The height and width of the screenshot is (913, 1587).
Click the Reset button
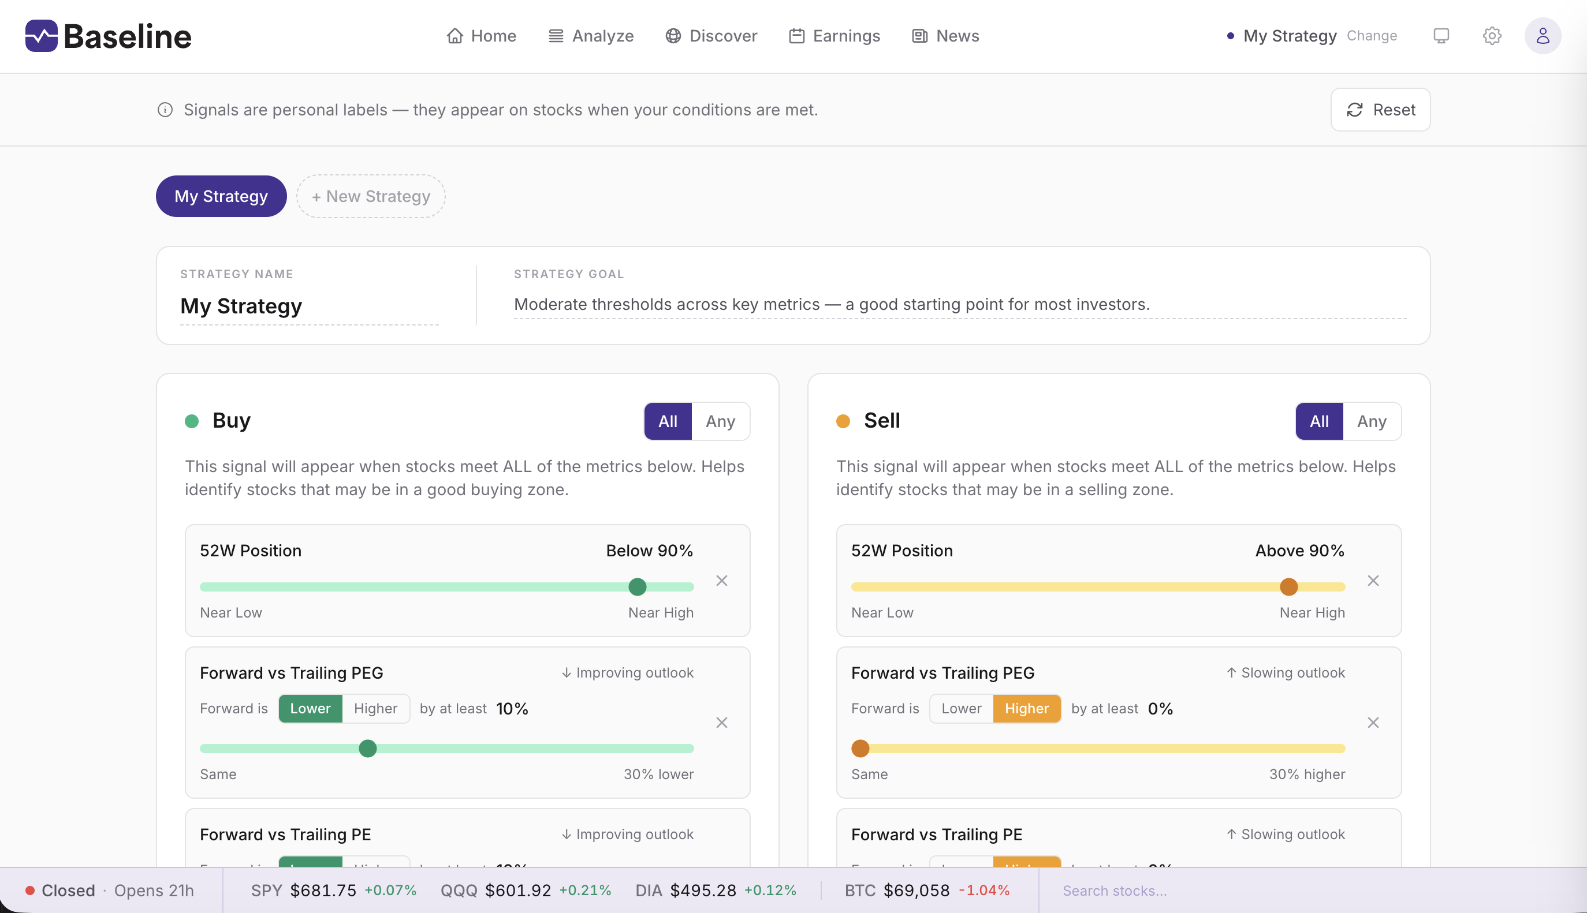(1380, 109)
